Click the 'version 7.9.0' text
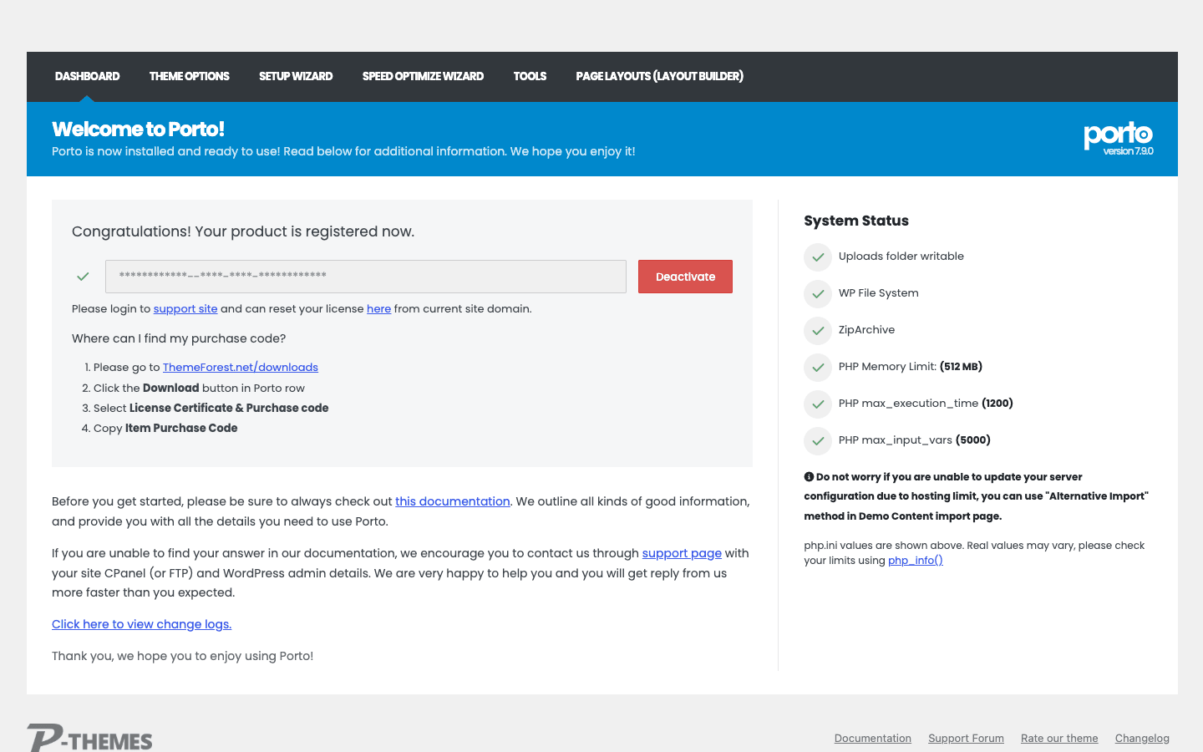This screenshot has height=752, width=1203. click(1128, 151)
